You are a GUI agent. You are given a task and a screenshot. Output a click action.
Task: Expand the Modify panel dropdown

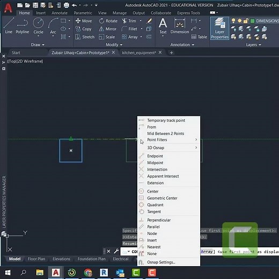[x=114, y=45]
